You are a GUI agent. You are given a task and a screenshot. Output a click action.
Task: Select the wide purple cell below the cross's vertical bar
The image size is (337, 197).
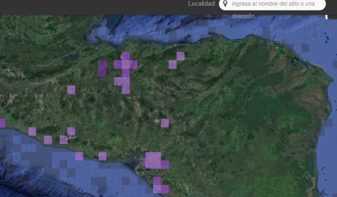tap(122, 81)
